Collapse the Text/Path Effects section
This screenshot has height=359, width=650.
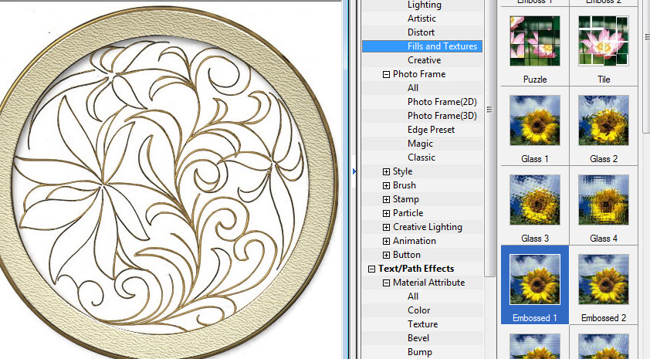pyautogui.click(x=372, y=269)
